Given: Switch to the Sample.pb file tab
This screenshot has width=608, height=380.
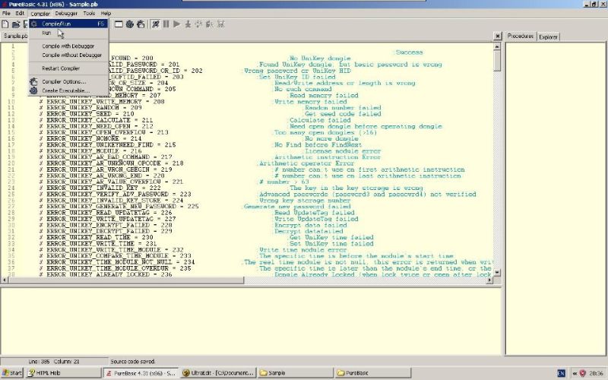Looking at the screenshot, I should click(x=15, y=36).
